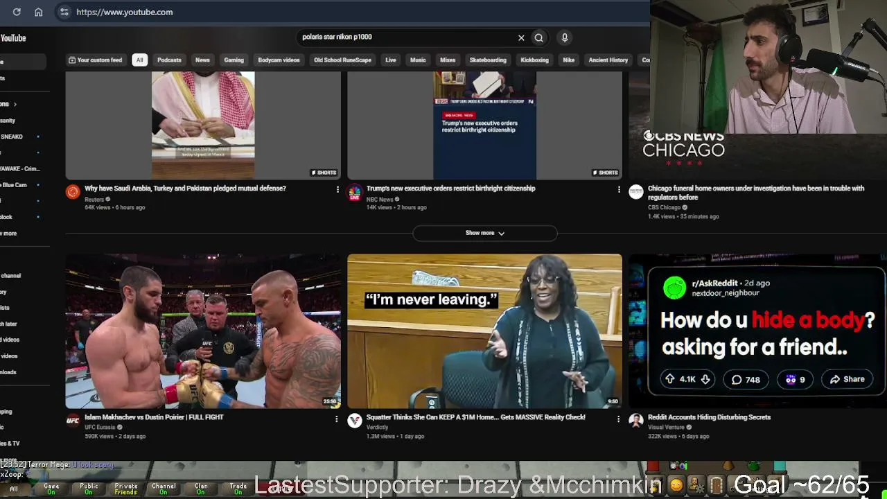Open the Saudi Arabia mutual defense video title
Image resolution: width=887 pixels, height=499 pixels.
(185, 189)
